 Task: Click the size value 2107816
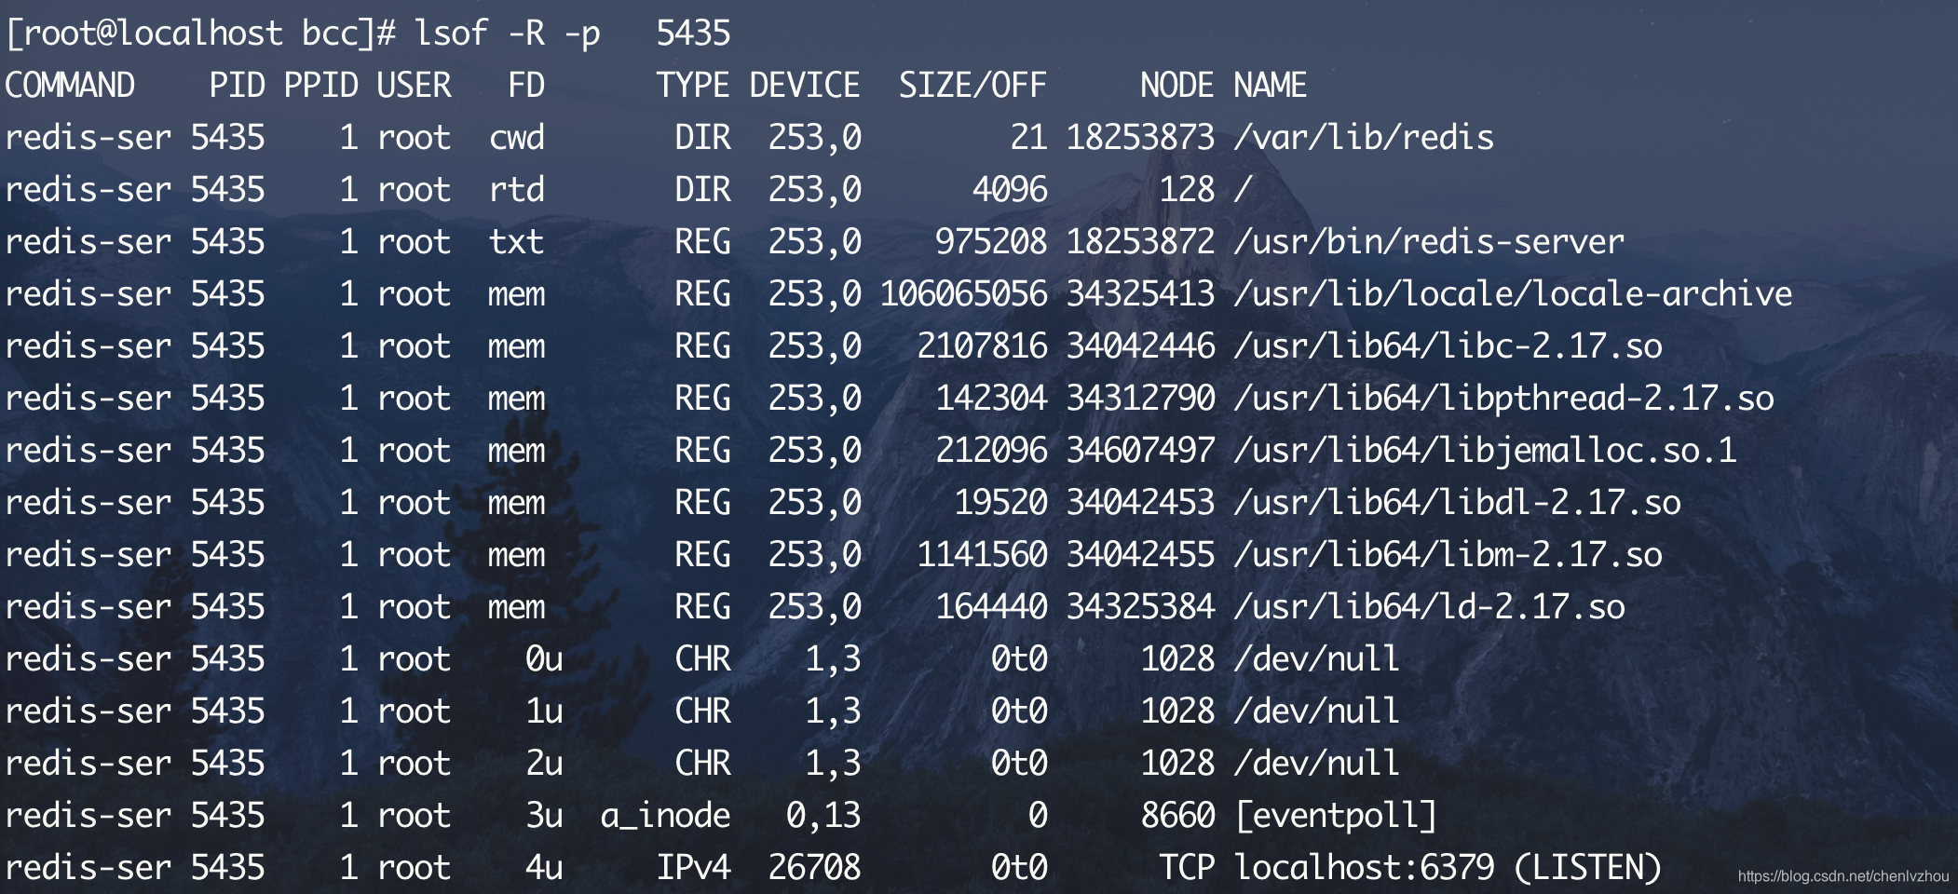point(983,346)
